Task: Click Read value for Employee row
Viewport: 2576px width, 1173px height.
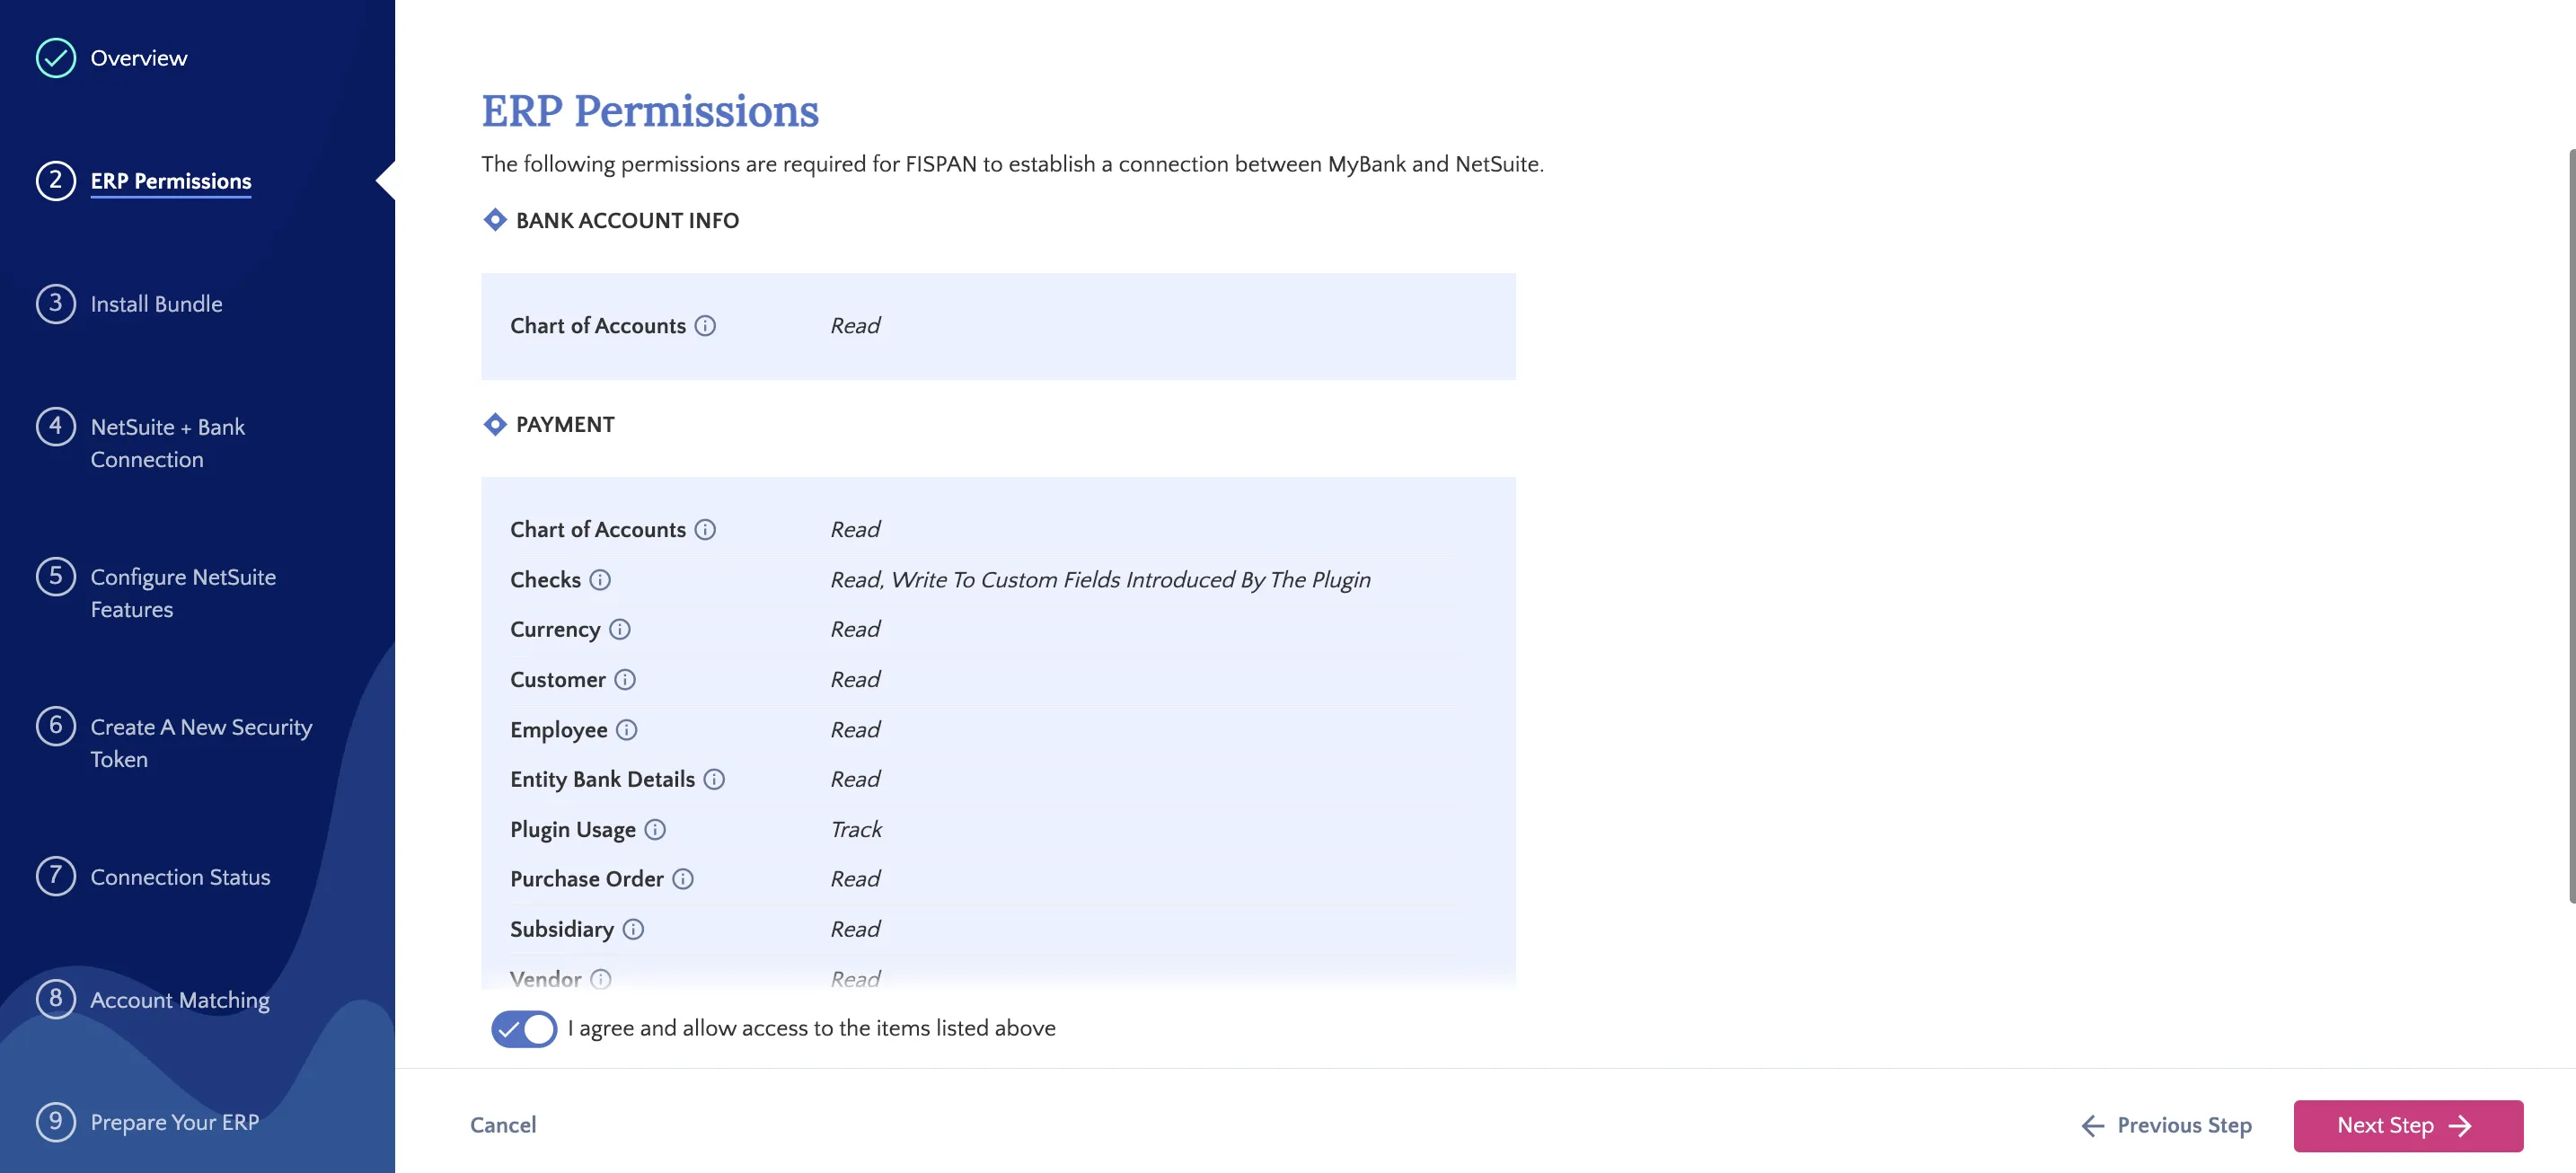Action: click(x=855, y=730)
